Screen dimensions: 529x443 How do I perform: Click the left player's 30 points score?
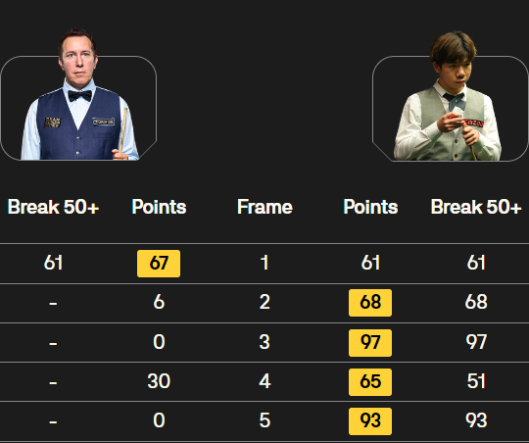pos(159,381)
